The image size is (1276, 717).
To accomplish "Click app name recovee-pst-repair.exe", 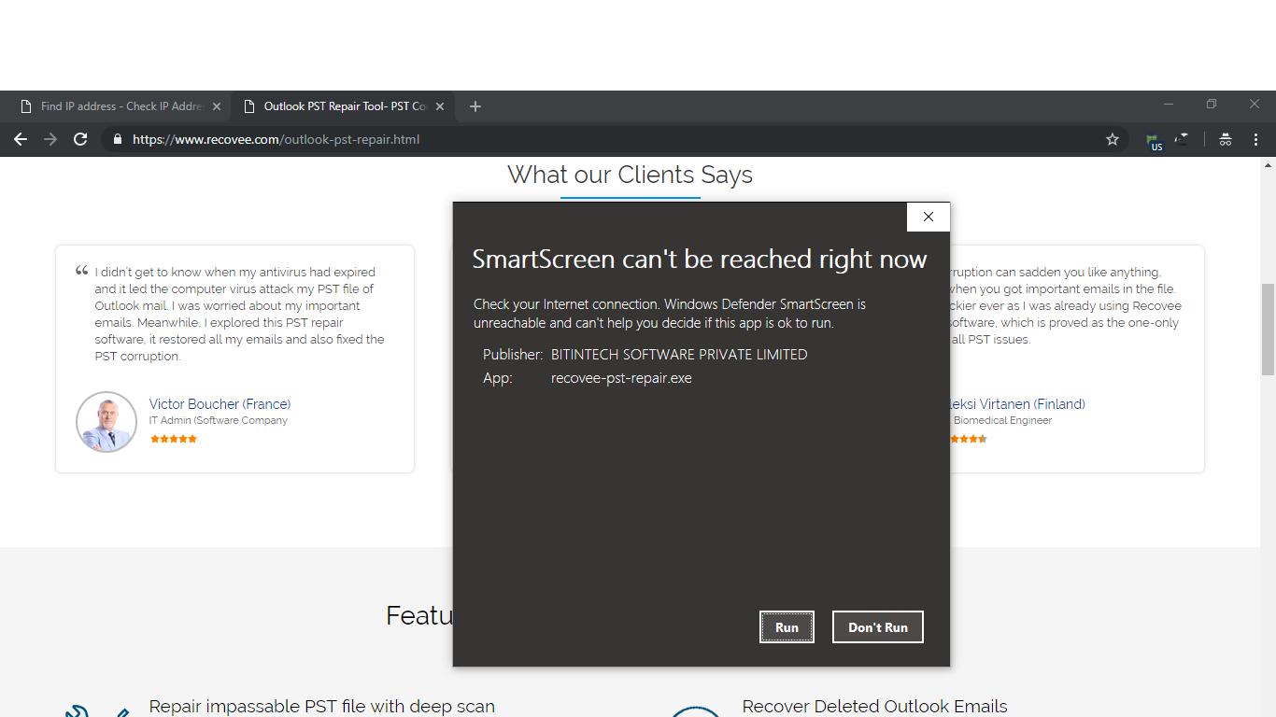I will coord(621,378).
